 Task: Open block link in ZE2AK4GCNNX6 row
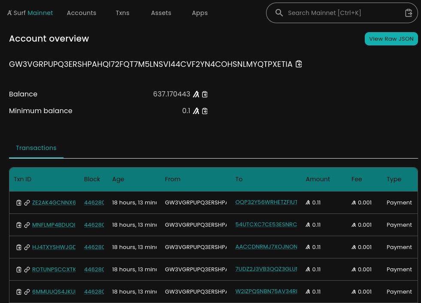click(x=94, y=202)
